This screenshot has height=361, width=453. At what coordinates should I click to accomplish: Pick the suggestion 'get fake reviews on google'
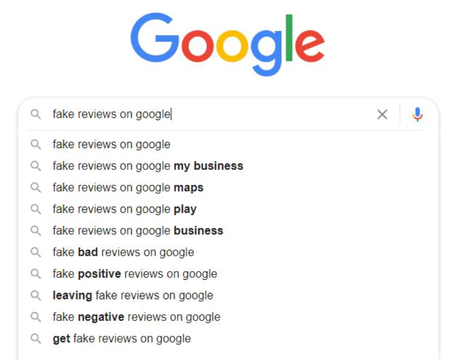(x=229, y=339)
